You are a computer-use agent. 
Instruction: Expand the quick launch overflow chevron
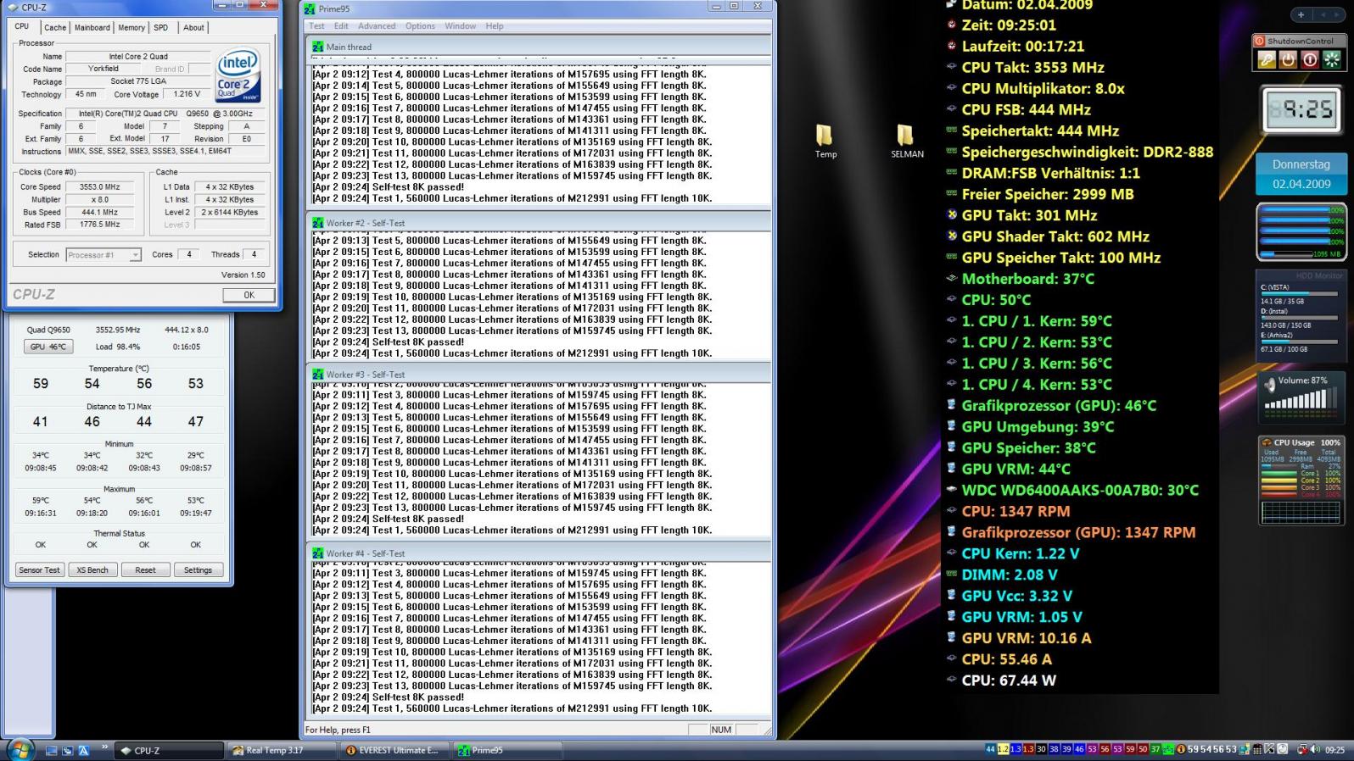(x=104, y=747)
